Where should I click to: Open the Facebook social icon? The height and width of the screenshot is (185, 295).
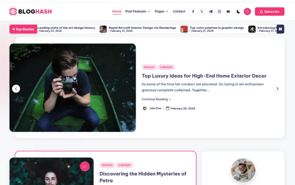[193, 12]
